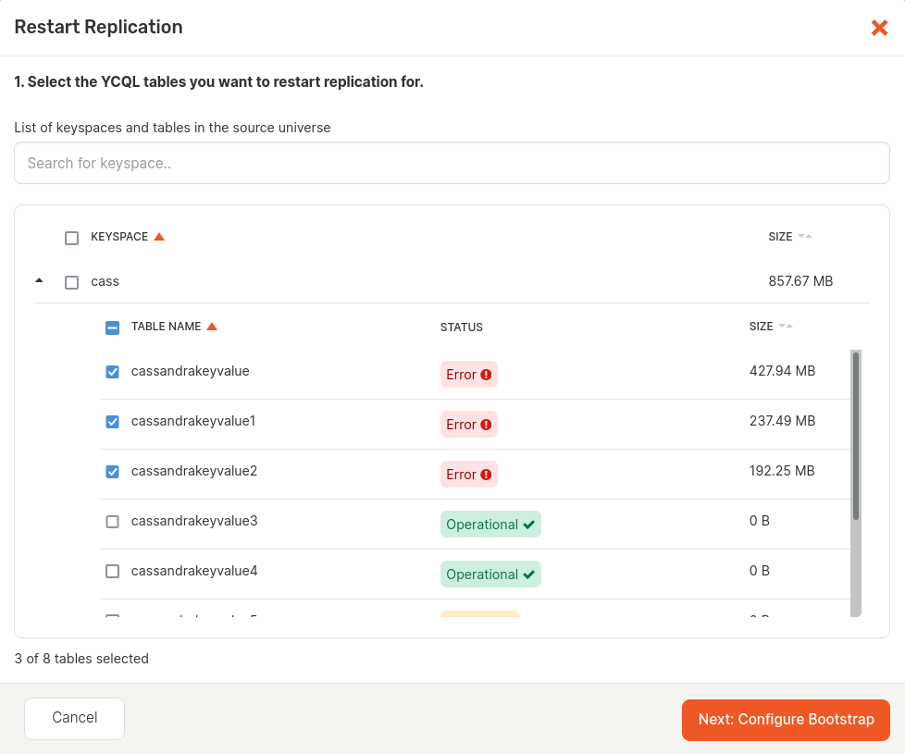This screenshot has height=754, width=905.
Task: Select the cassandrakeyvalue3 table
Action: [112, 521]
